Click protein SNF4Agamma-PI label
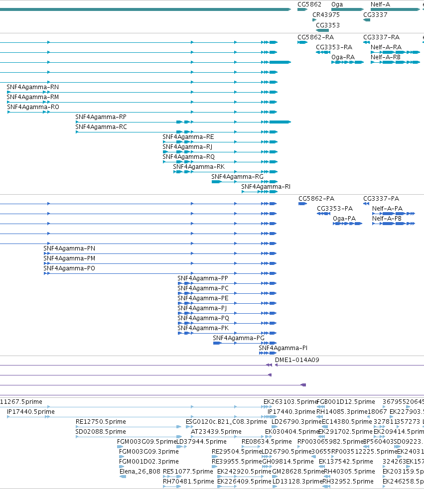The height and width of the screenshot is (489, 424). (x=283, y=349)
